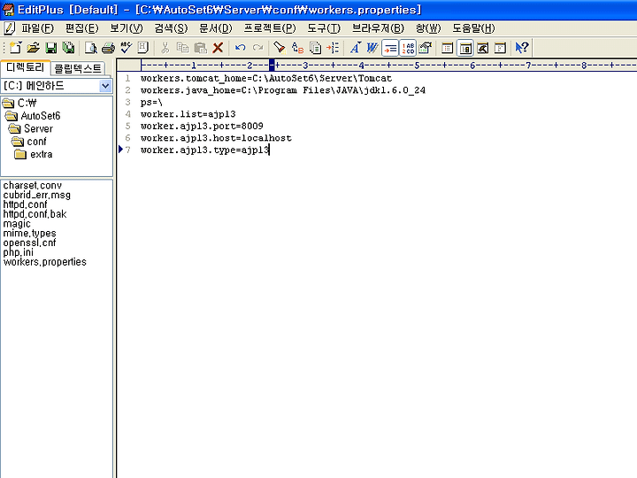Open the 문서(D) menu
The width and height of the screenshot is (637, 478).
[x=216, y=28]
